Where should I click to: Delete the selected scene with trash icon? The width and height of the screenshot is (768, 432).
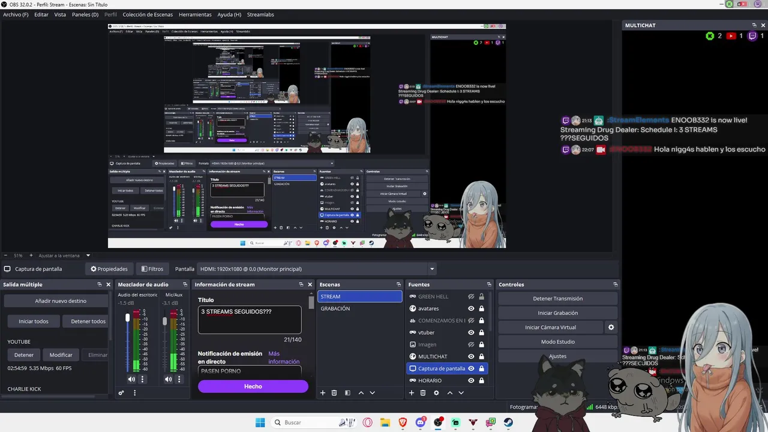(x=334, y=393)
